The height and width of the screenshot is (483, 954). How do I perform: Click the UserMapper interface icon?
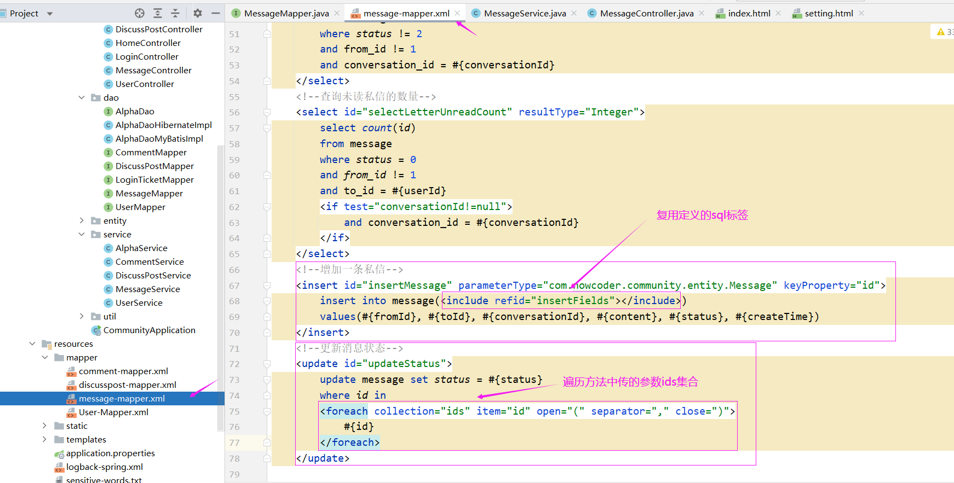pyautogui.click(x=108, y=207)
